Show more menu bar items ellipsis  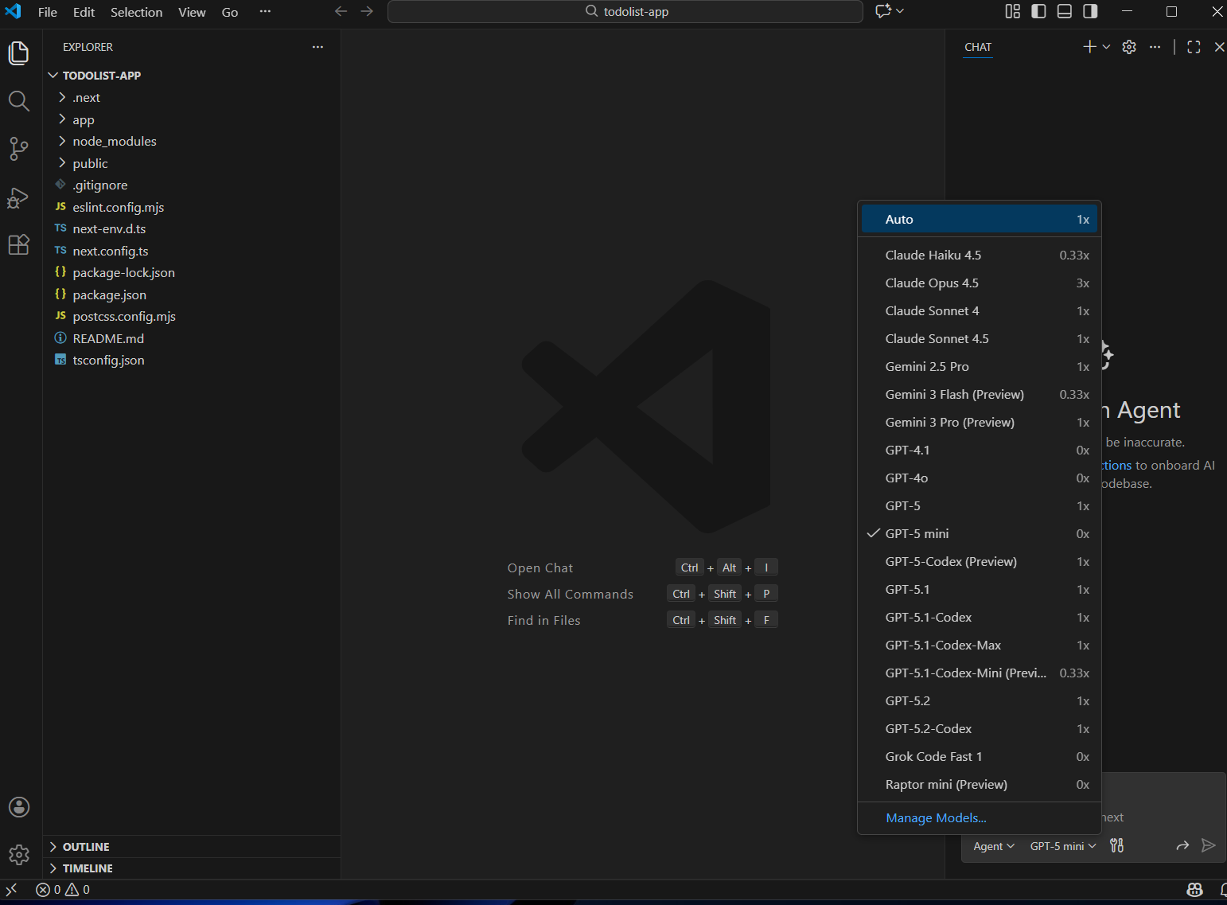point(265,12)
